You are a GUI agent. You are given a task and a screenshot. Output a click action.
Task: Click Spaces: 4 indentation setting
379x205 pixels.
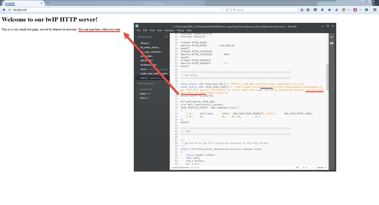point(321,167)
